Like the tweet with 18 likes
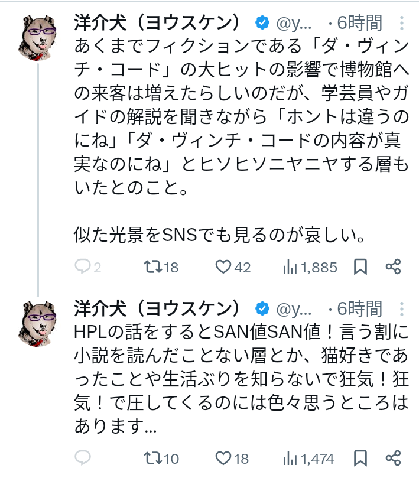This screenshot has width=419, height=478. pyautogui.click(x=223, y=458)
